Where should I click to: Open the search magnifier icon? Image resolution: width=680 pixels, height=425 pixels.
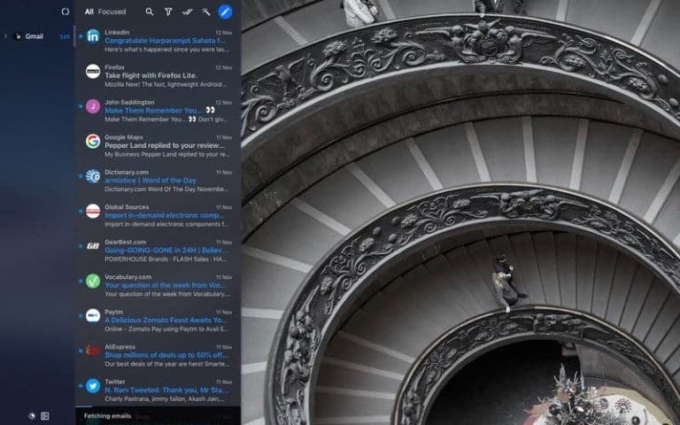pyautogui.click(x=149, y=12)
